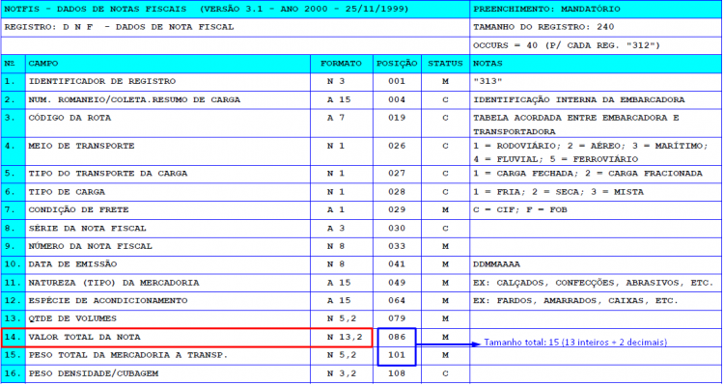The image size is (724, 385).
Task: Select 'ESPÉCIE DE ACONDICIONAMENTO' cell
Action: pos(168,301)
